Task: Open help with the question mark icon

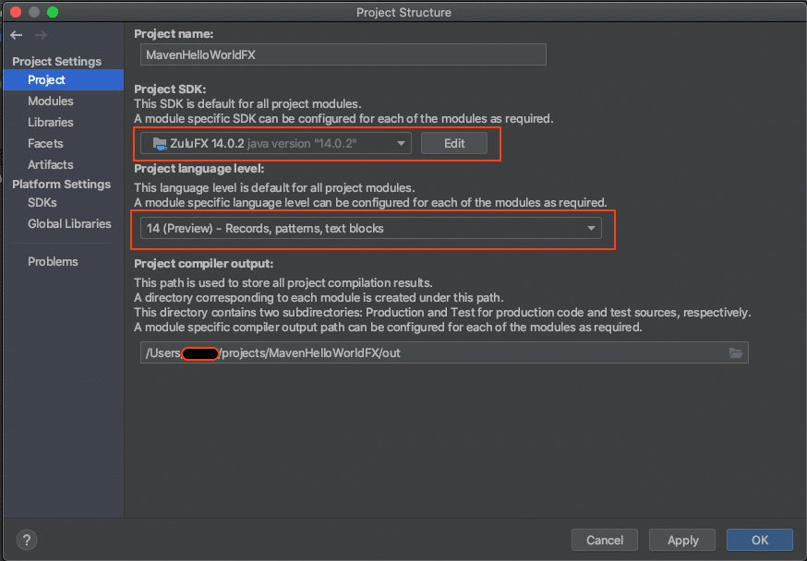Action: pos(27,540)
